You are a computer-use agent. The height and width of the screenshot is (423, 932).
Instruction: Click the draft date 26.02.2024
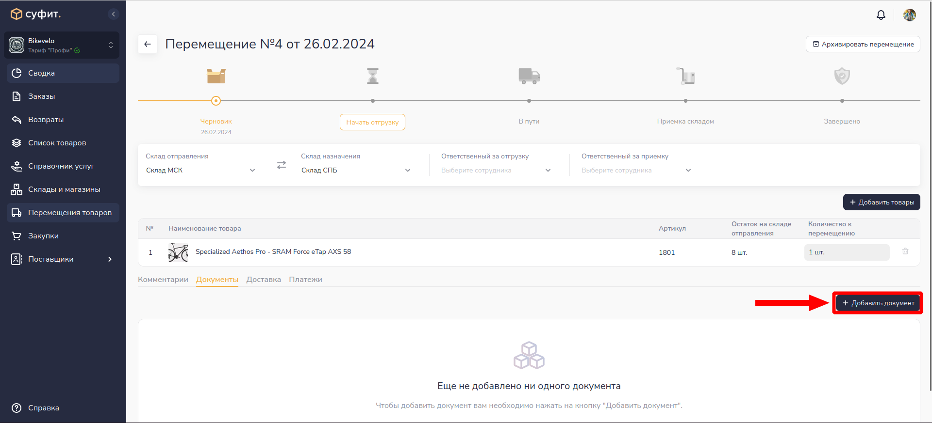[216, 132]
